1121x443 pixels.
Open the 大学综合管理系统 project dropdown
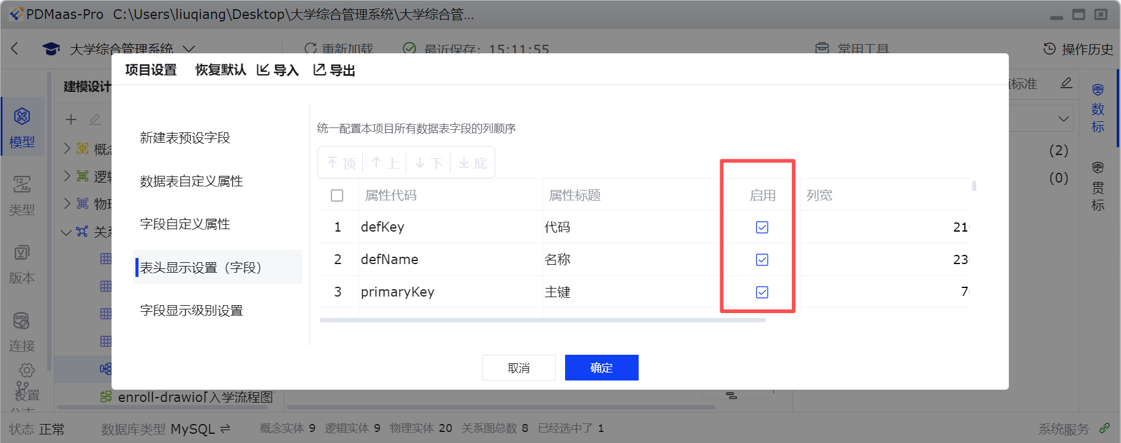[x=189, y=48]
